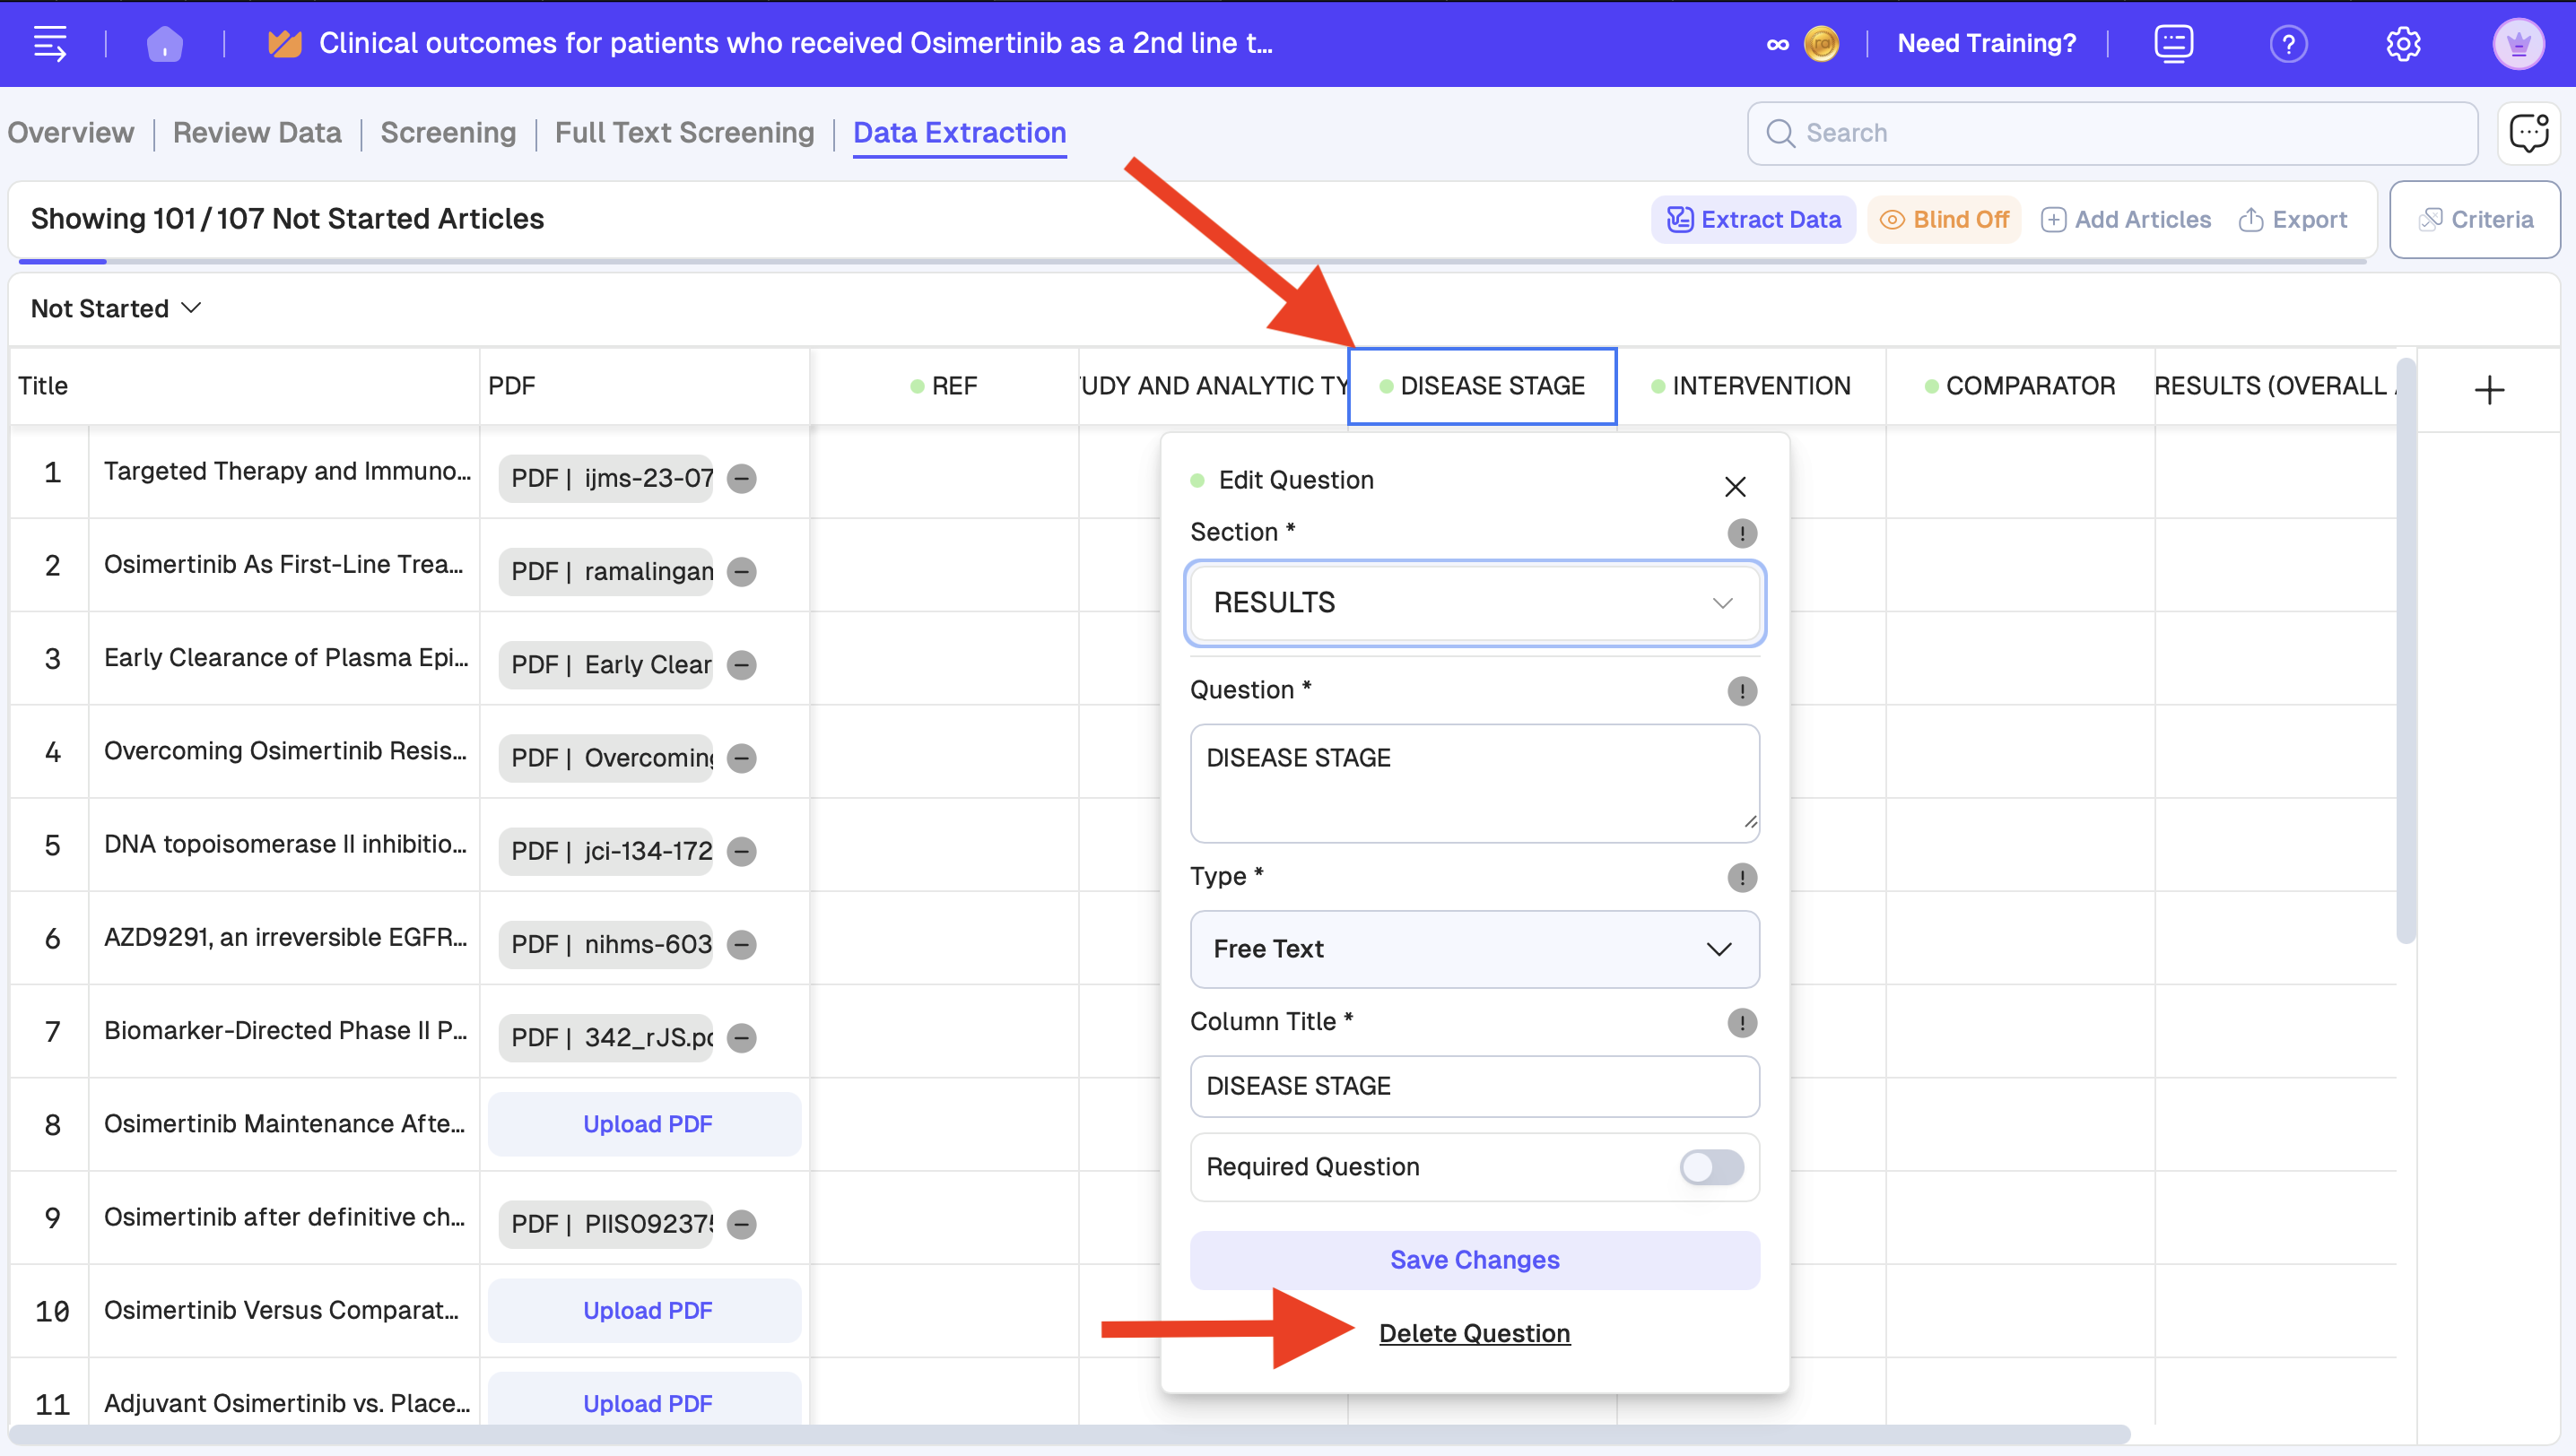Image resolution: width=2576 pixels, height=1456 pixels.
Task: Click the Search input field
Action: pos(2110,132)
